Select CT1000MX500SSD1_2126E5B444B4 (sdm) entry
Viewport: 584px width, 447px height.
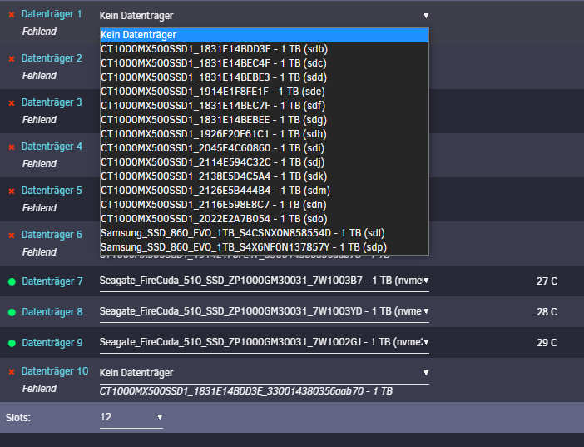coord(265,191)
